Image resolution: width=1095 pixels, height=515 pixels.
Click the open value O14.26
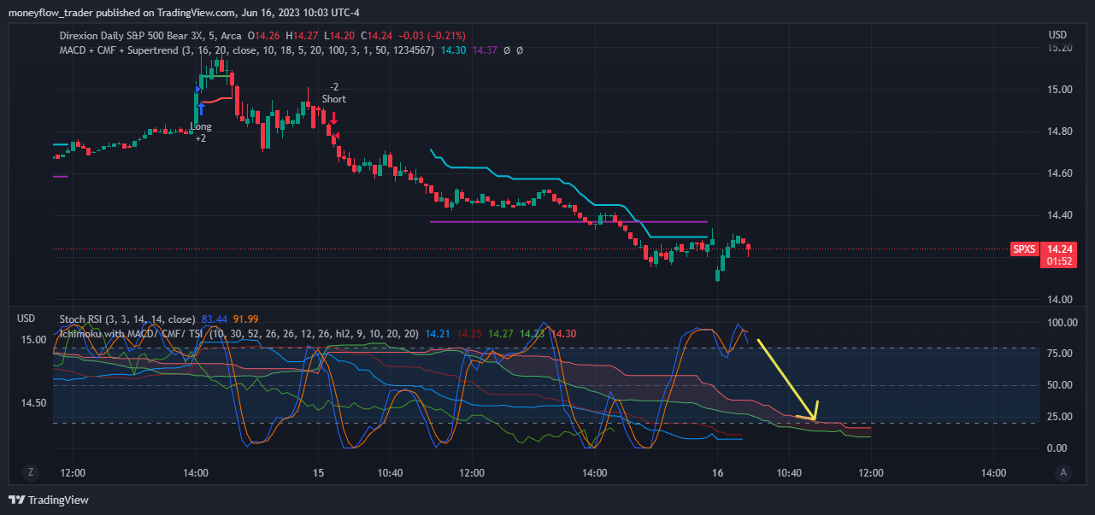coord(265,36)
